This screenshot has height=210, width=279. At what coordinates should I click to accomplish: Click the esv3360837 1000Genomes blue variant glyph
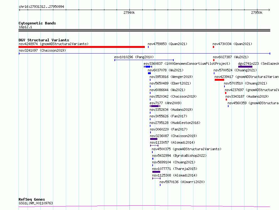click(148, 67)
